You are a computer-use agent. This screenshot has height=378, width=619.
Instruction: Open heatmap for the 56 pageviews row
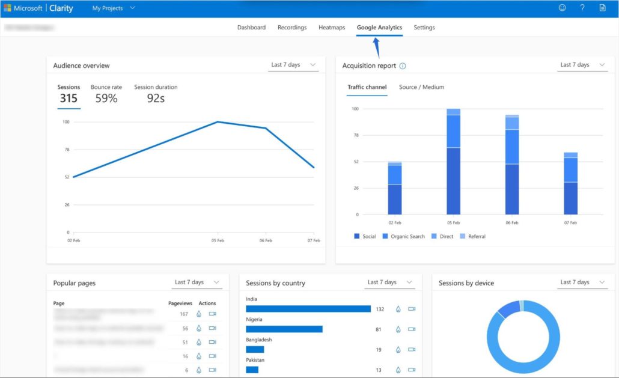click(199, 328)
